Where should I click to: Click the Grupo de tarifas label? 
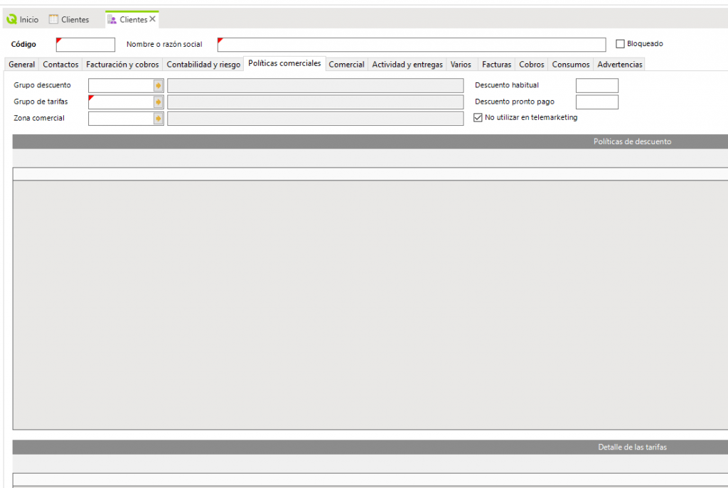(41, 102)
